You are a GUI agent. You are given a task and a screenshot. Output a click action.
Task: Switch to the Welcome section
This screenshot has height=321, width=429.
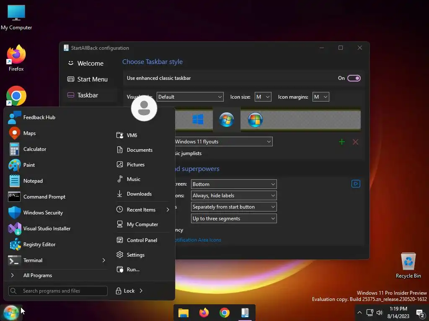(90, 64)
